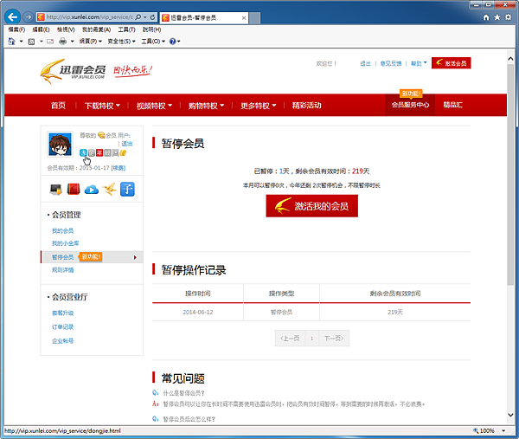Open the 編輯(E) menu
The image size is (519, 439).
coord(41,29)
